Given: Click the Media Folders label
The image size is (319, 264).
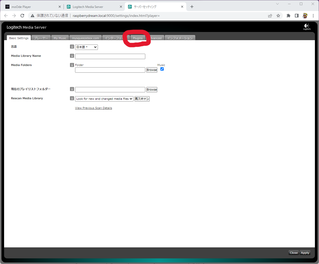Looking at the screenshot, I should [x=21, y=65].
